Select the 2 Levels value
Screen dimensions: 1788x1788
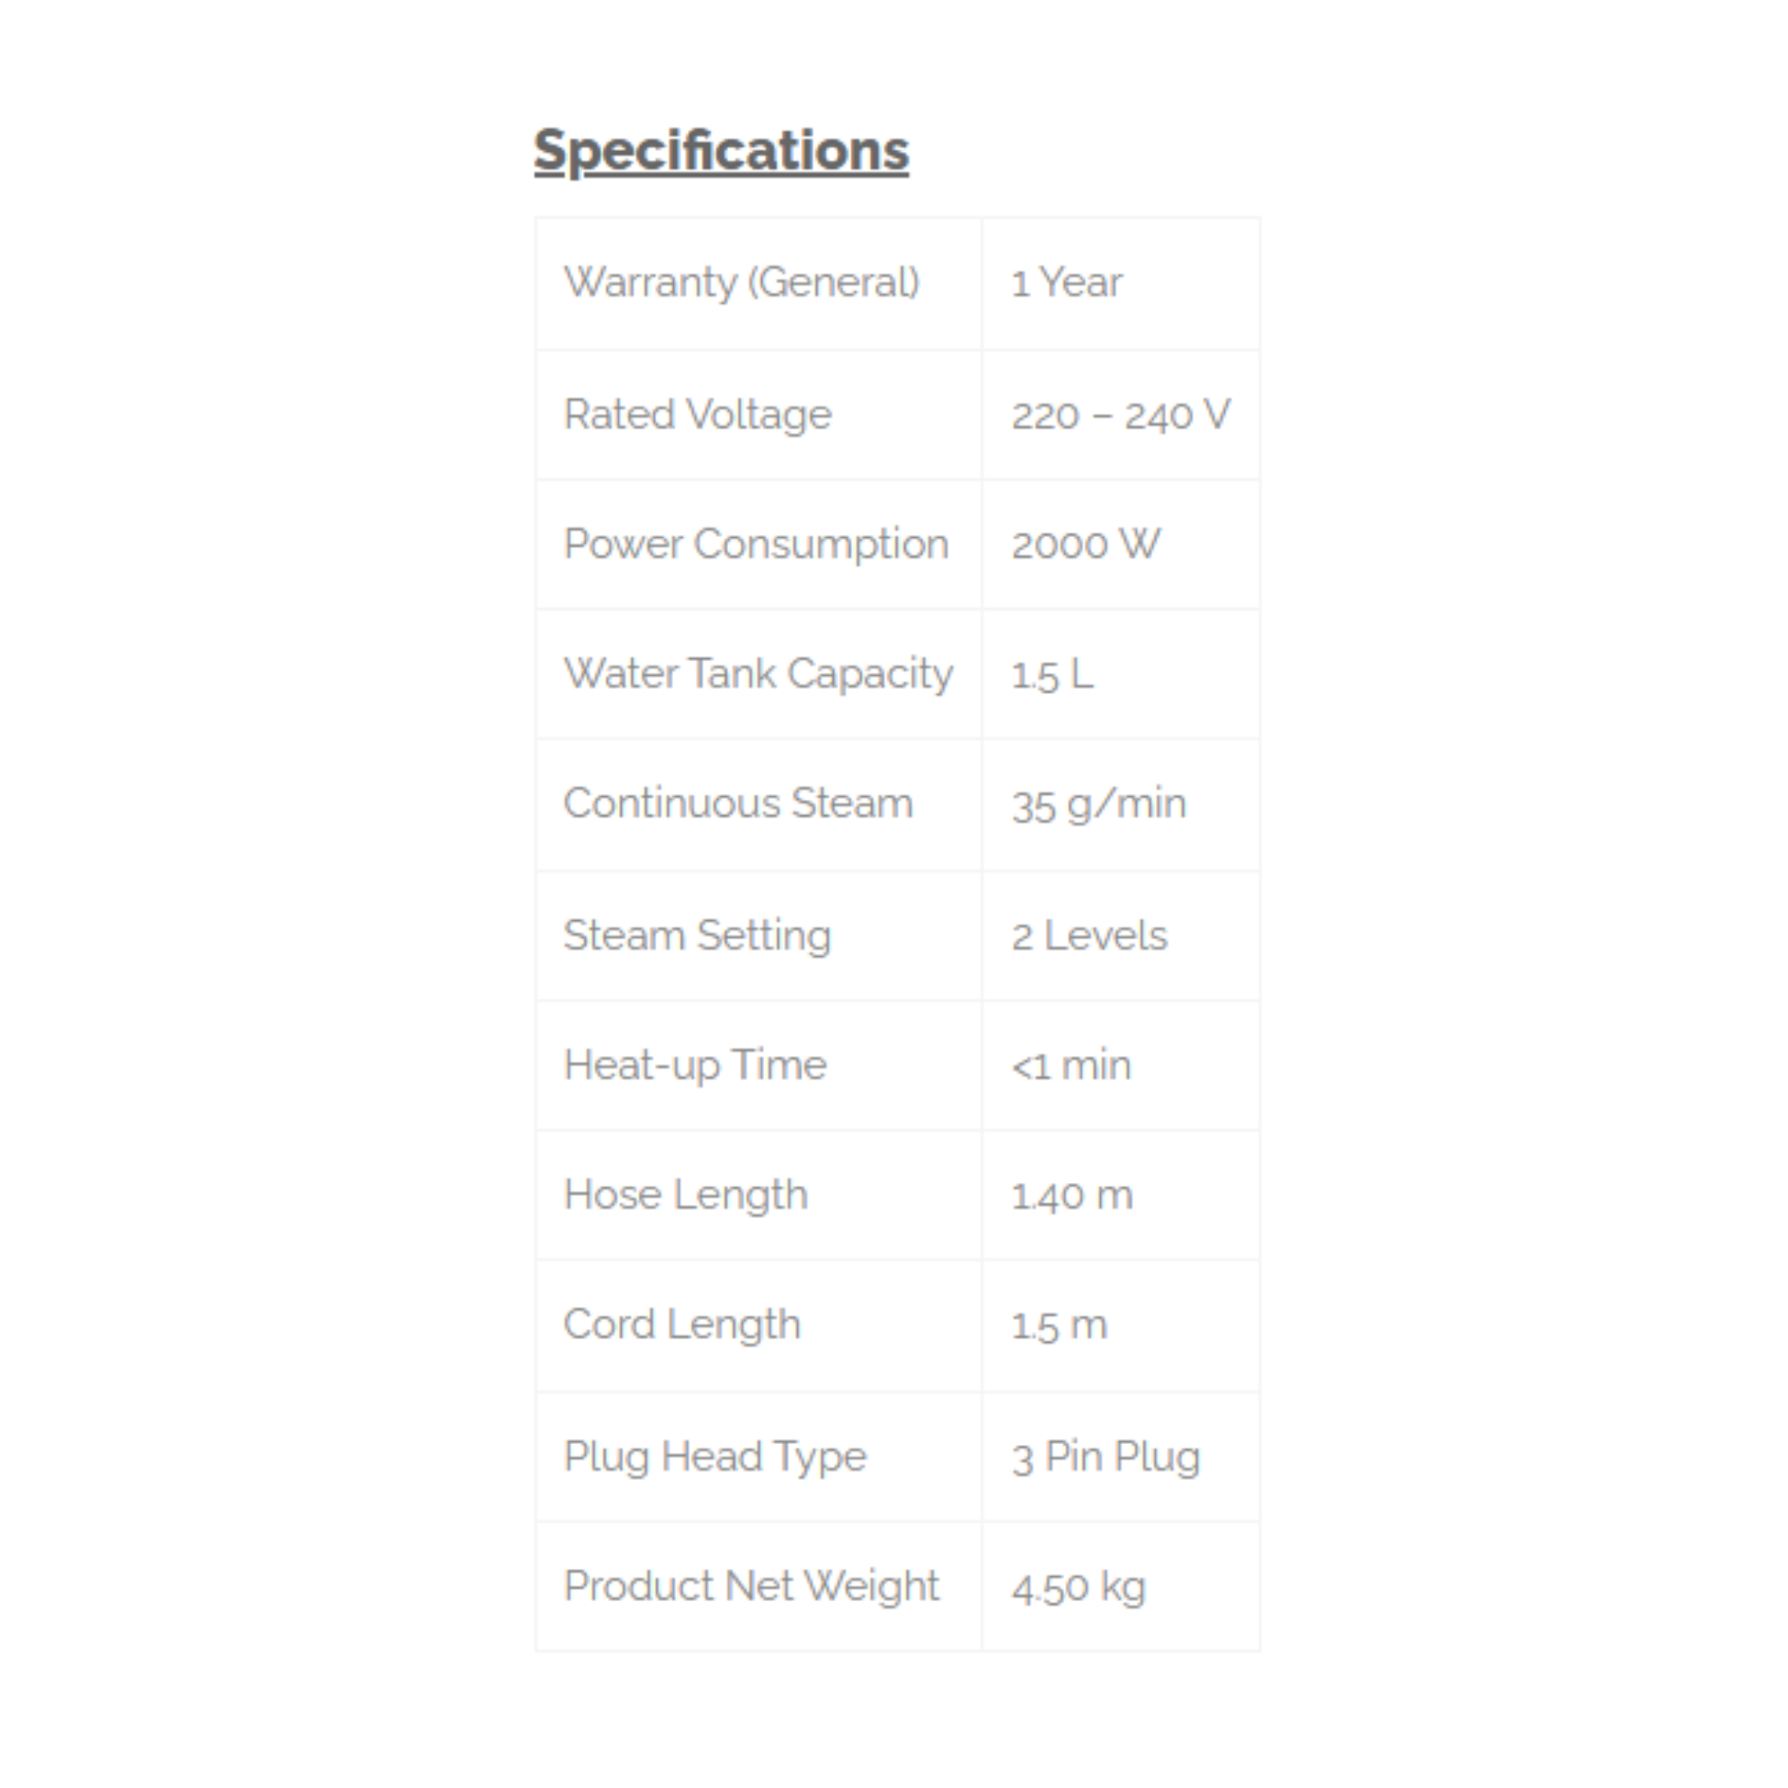pos(1090,936)
